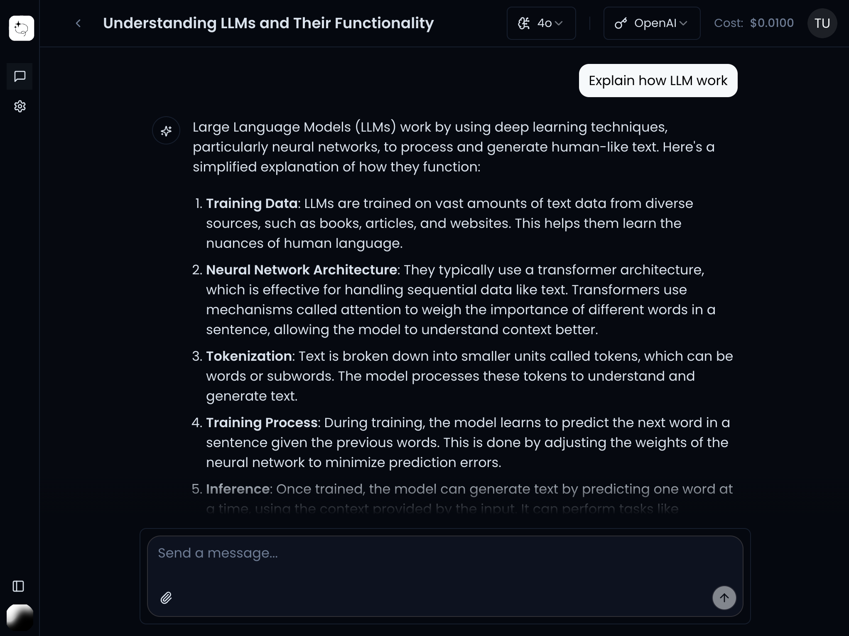Open the TU user profile menu
Screen dimensions: 849x636
click(822, 23)
